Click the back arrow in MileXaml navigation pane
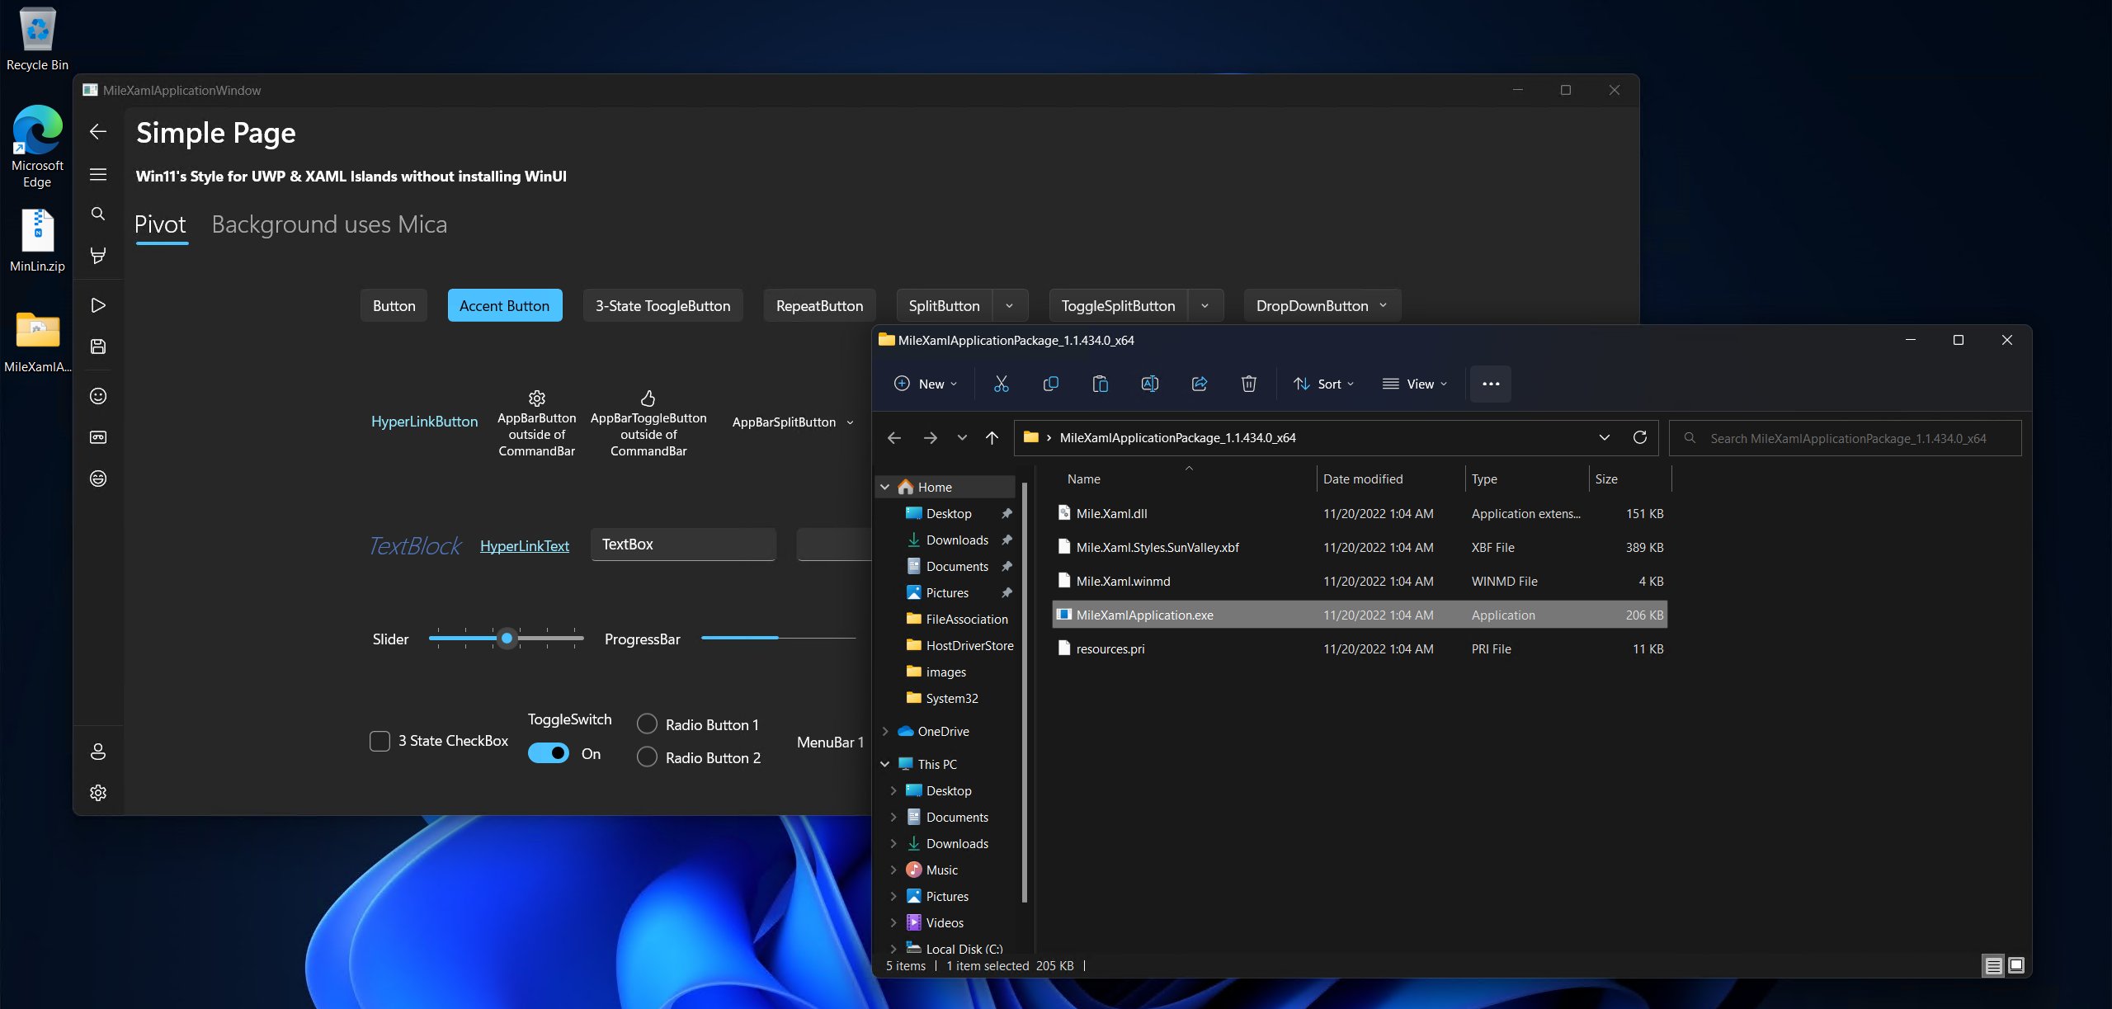Image resolution: width=2112 pixels, height=1009 pixels. [98, 132]
